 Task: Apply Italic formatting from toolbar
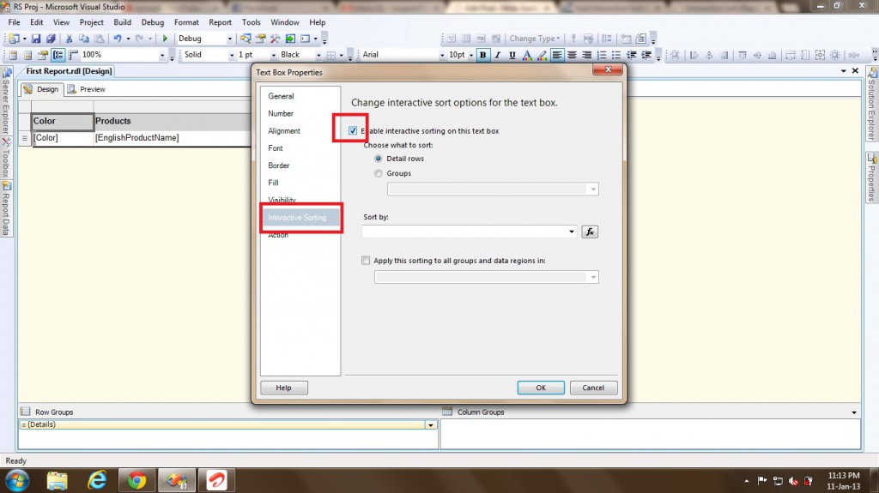pos(498,55)
